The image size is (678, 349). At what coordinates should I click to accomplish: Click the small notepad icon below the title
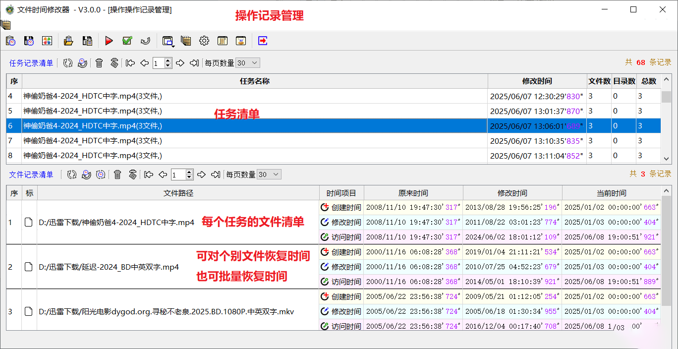(x=6, y=25)
